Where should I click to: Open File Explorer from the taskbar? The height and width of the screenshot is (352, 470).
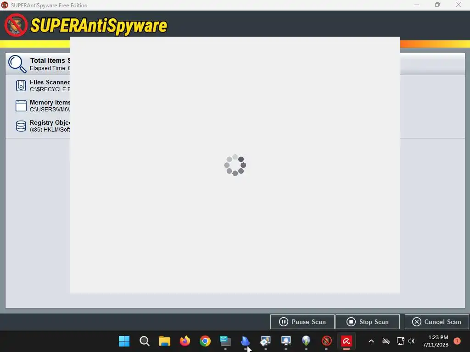pos(165,341)
